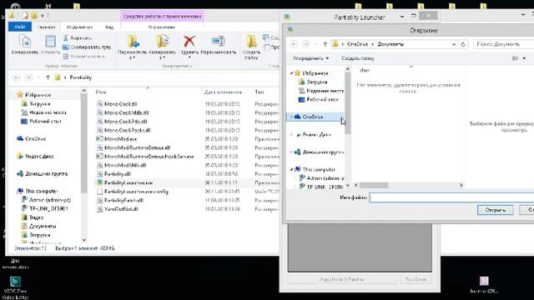This screenshot has width=534, height=300.
Task: Click the up arrow in the Открытие dialog
Action: click(x=325, y=44)
